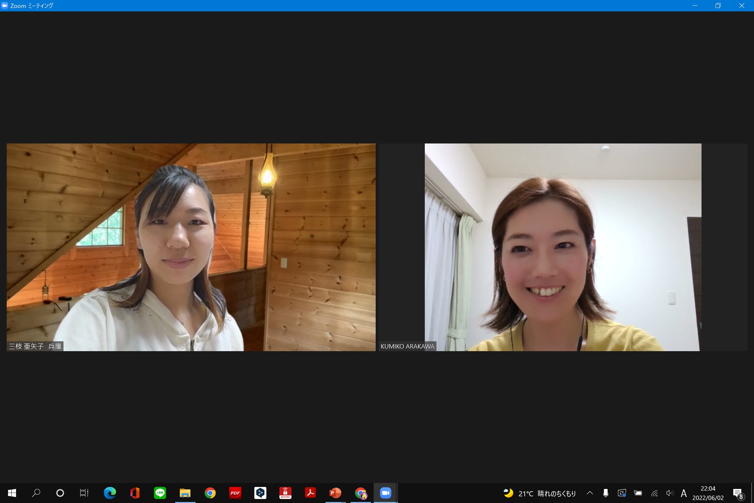Image resolution: width=754 pixels, height=503 pixels.
Task: Open the Windows Start menu
Action: pos(12,493)
